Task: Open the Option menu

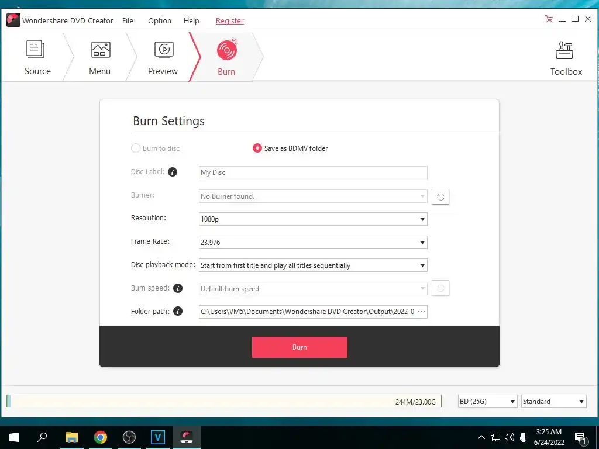Action: point(160,20)
